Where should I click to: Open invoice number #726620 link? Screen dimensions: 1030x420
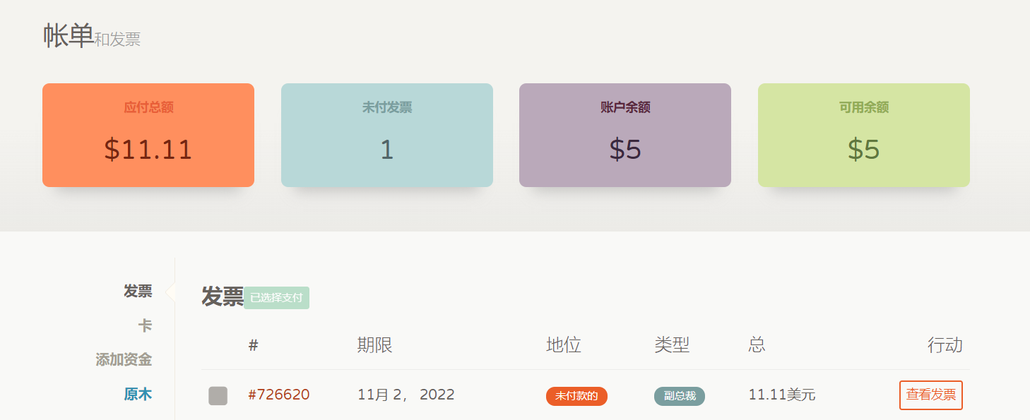tap(278, 395)
